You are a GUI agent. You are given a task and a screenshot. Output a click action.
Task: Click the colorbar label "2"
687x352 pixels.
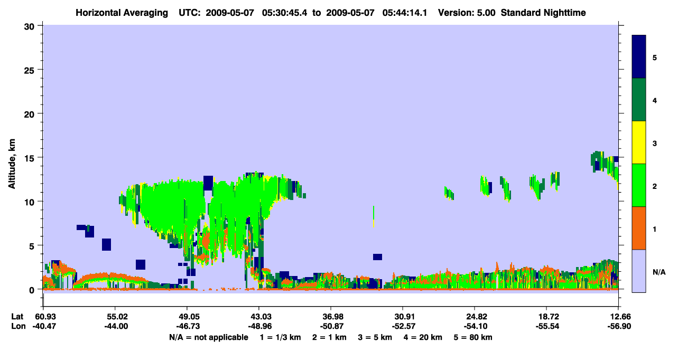[655, 185]
